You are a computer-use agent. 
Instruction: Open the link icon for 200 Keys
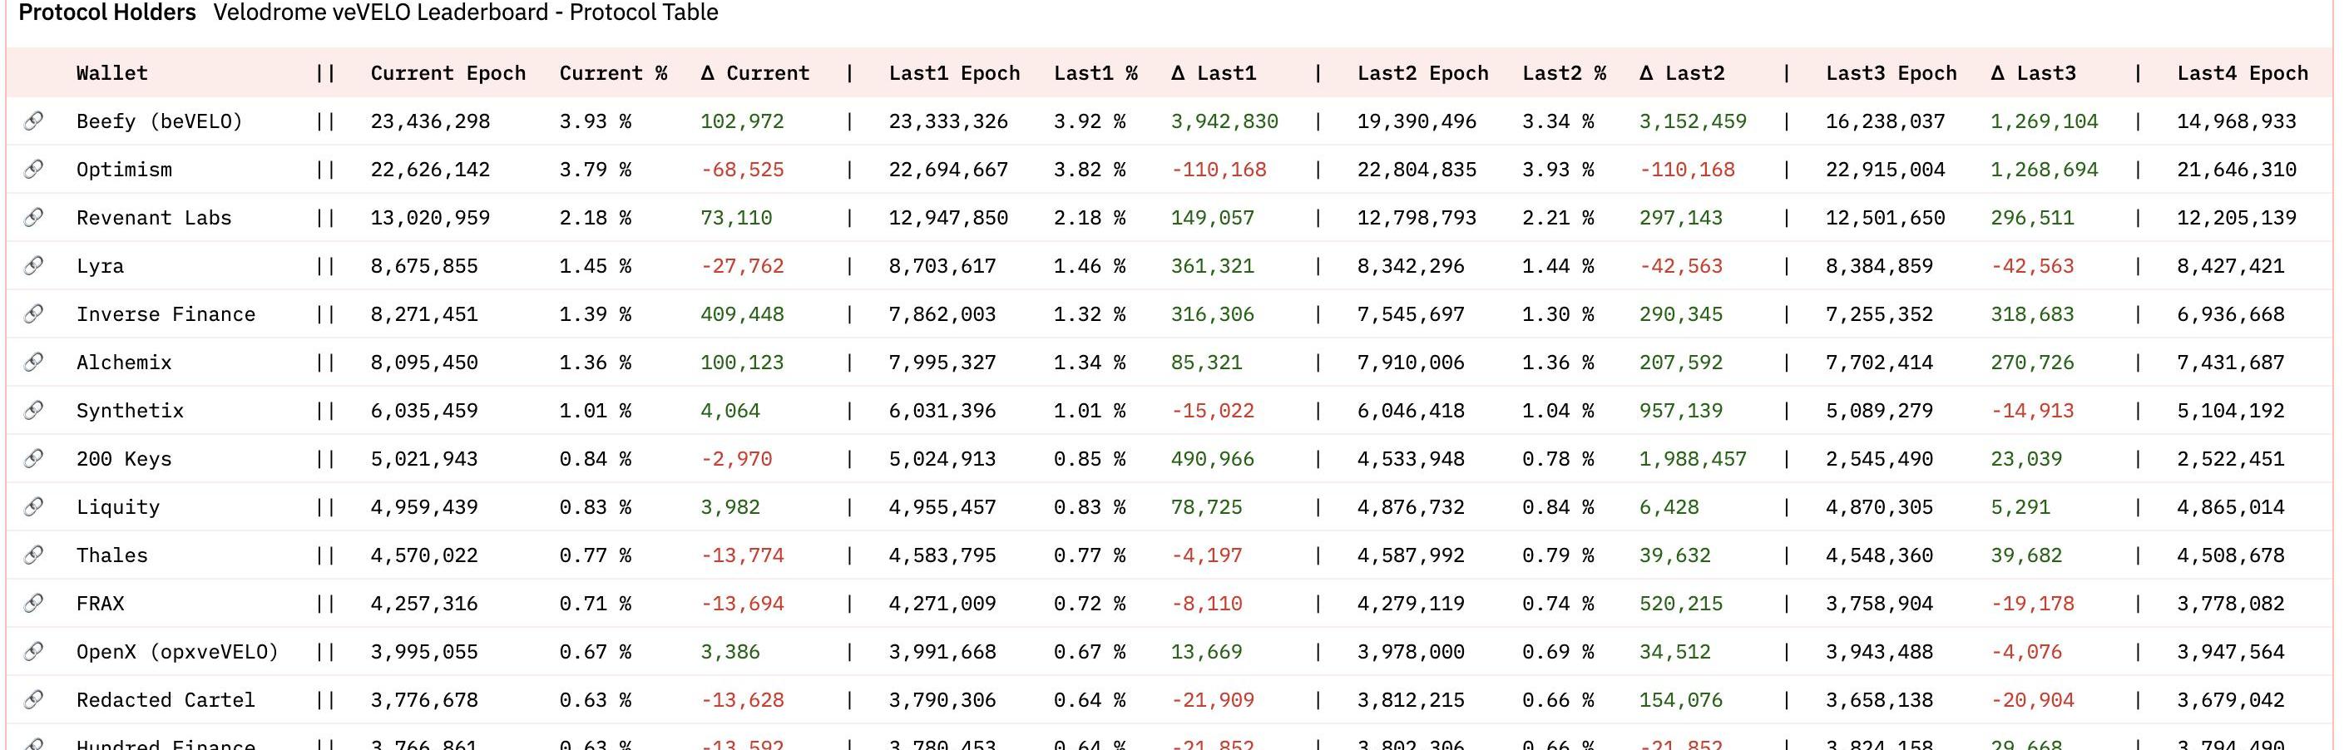(33, 458)
